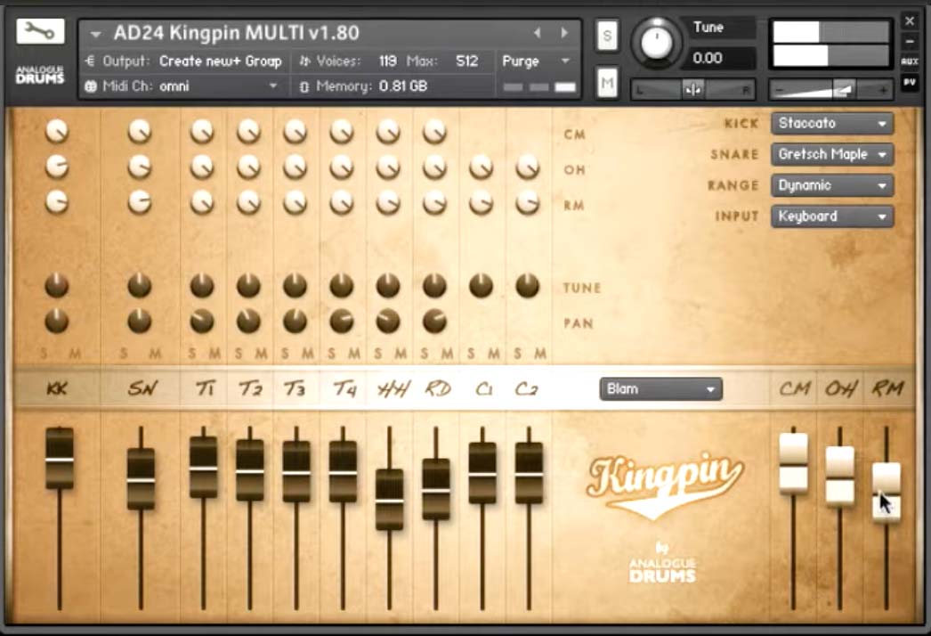Mute the KK kick channel
This screenshot has height=636, width=931.
click(75, 354)
